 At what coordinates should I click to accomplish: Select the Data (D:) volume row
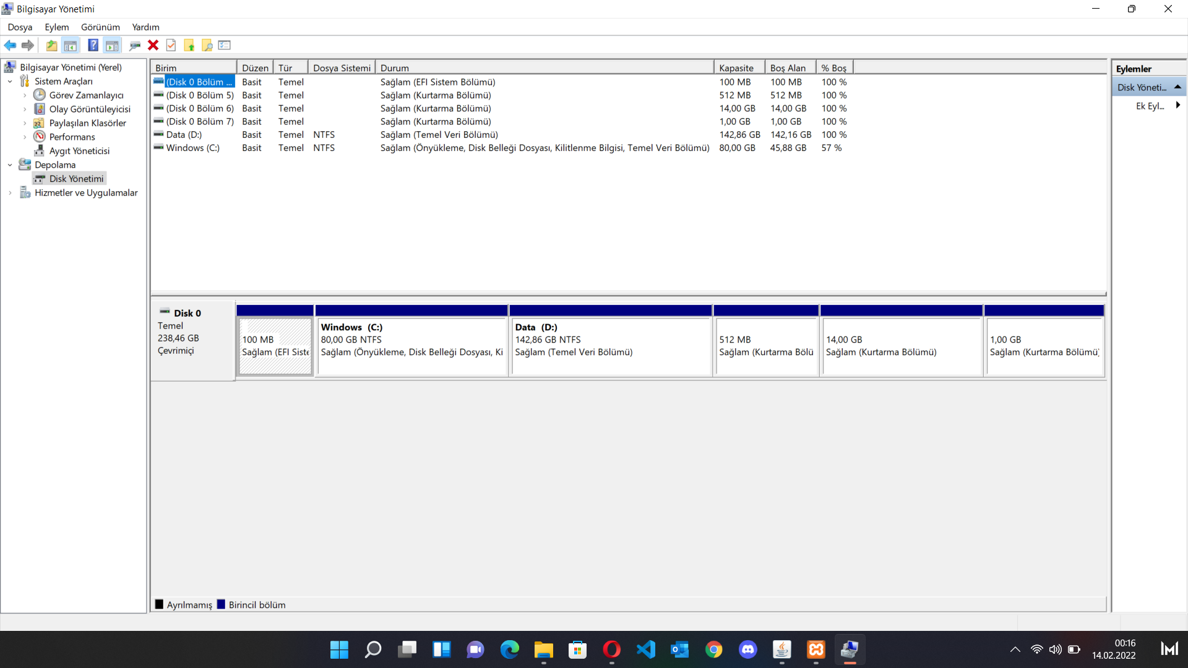pos(501,135)
